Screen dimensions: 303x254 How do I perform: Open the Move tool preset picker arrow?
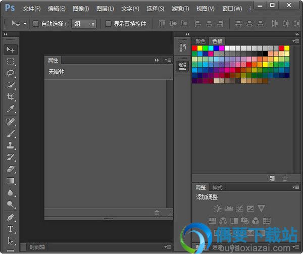(x=25, y=24)
